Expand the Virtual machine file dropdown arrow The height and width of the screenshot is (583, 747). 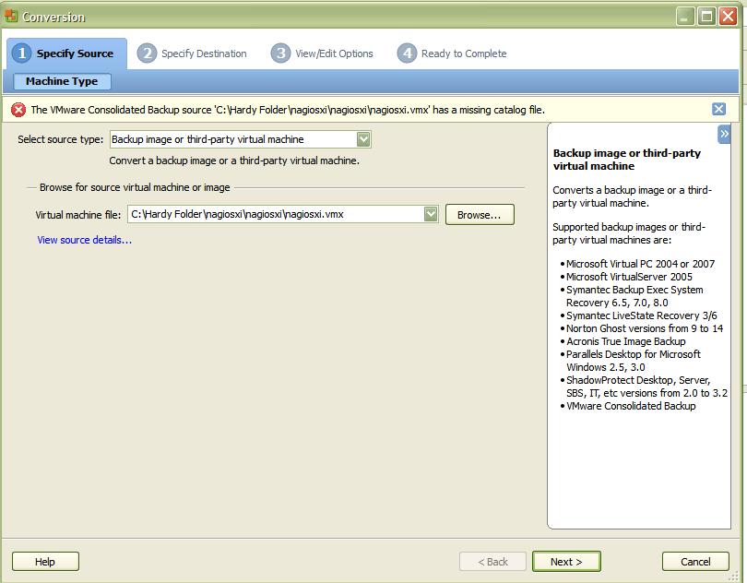click(x=431, y=214)
